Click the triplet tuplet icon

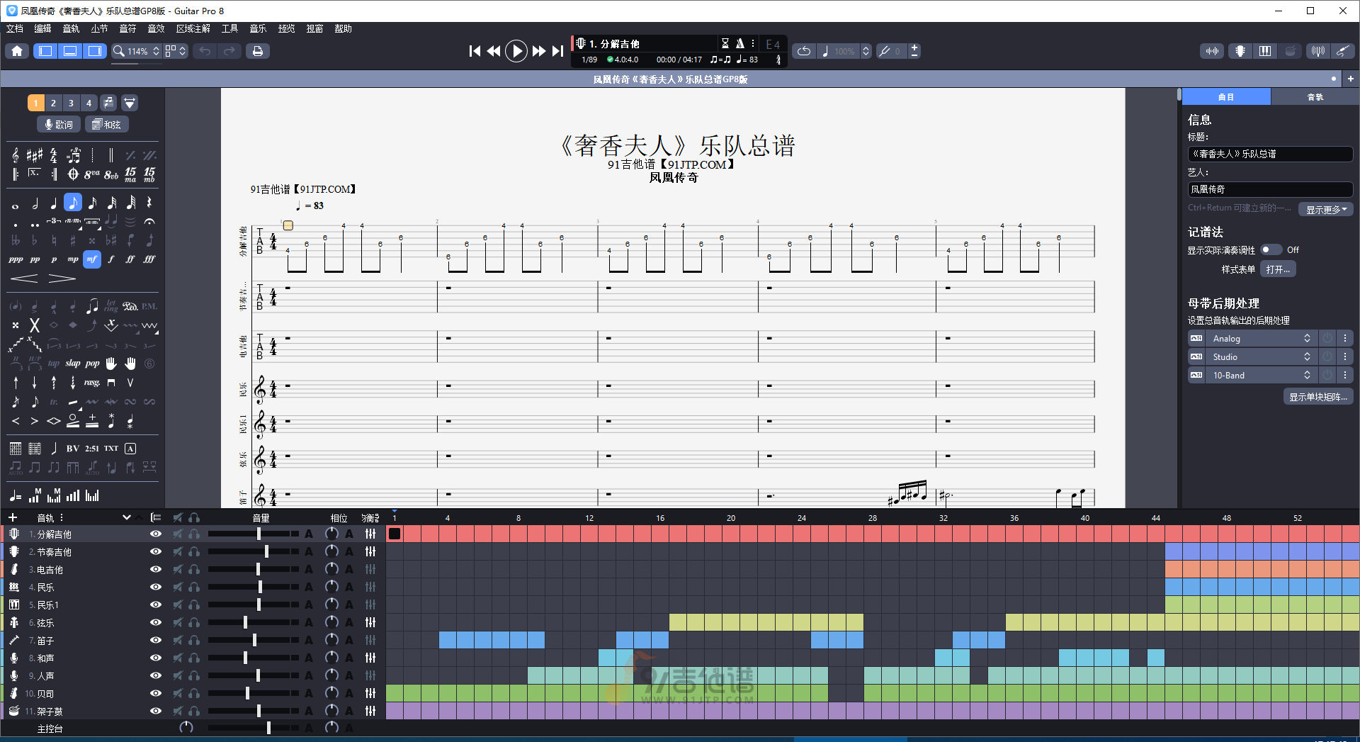[54, 223]
